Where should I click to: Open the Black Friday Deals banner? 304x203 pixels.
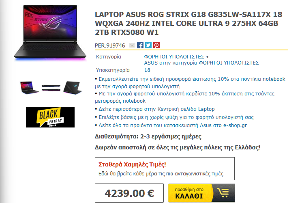[x=50, y=117]
